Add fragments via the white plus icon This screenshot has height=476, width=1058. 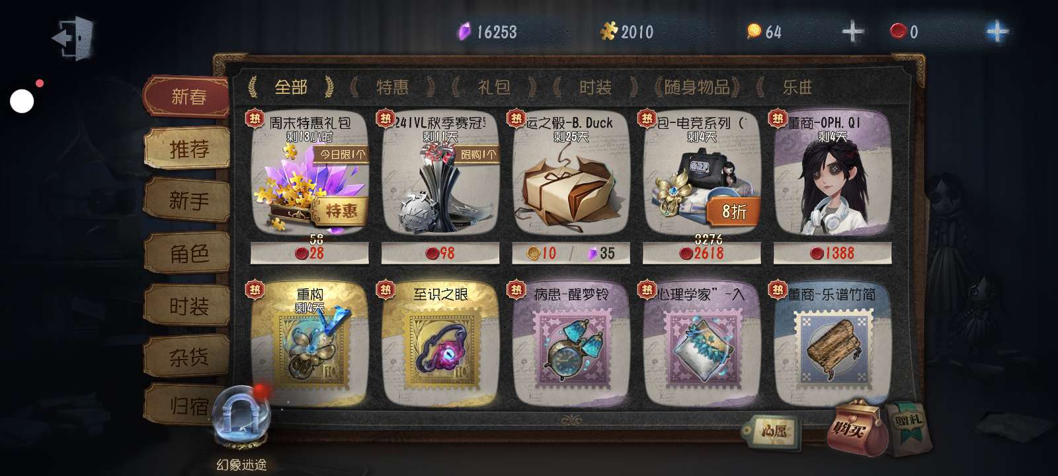852,31
